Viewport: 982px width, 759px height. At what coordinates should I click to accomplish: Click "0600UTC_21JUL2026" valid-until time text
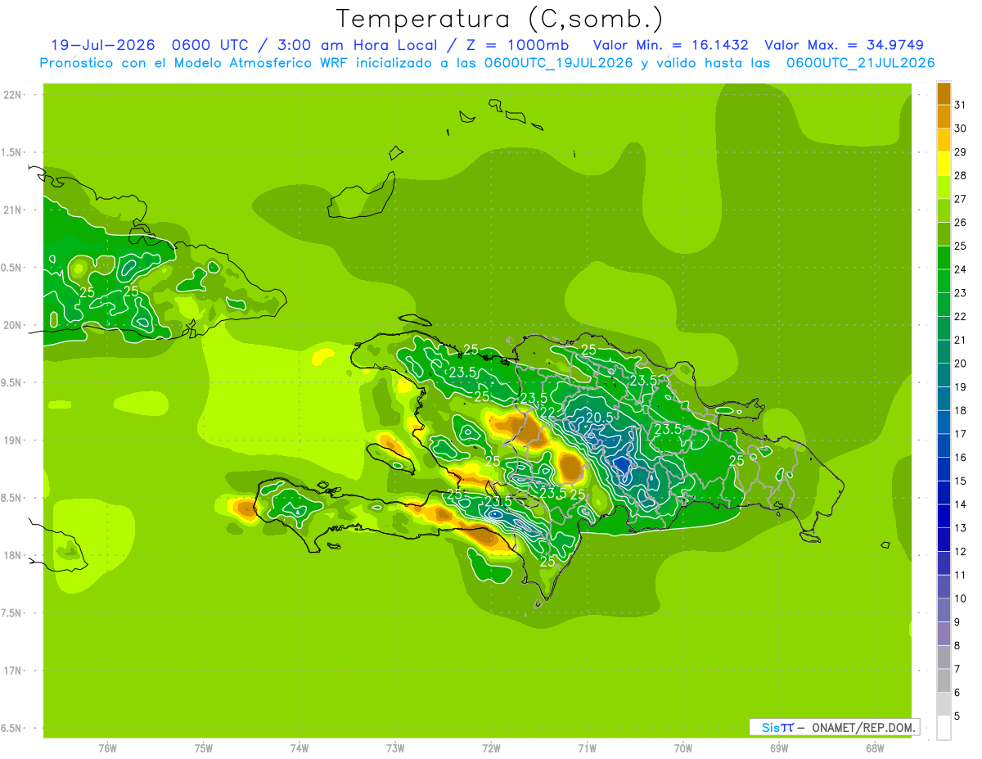(860, 63)
